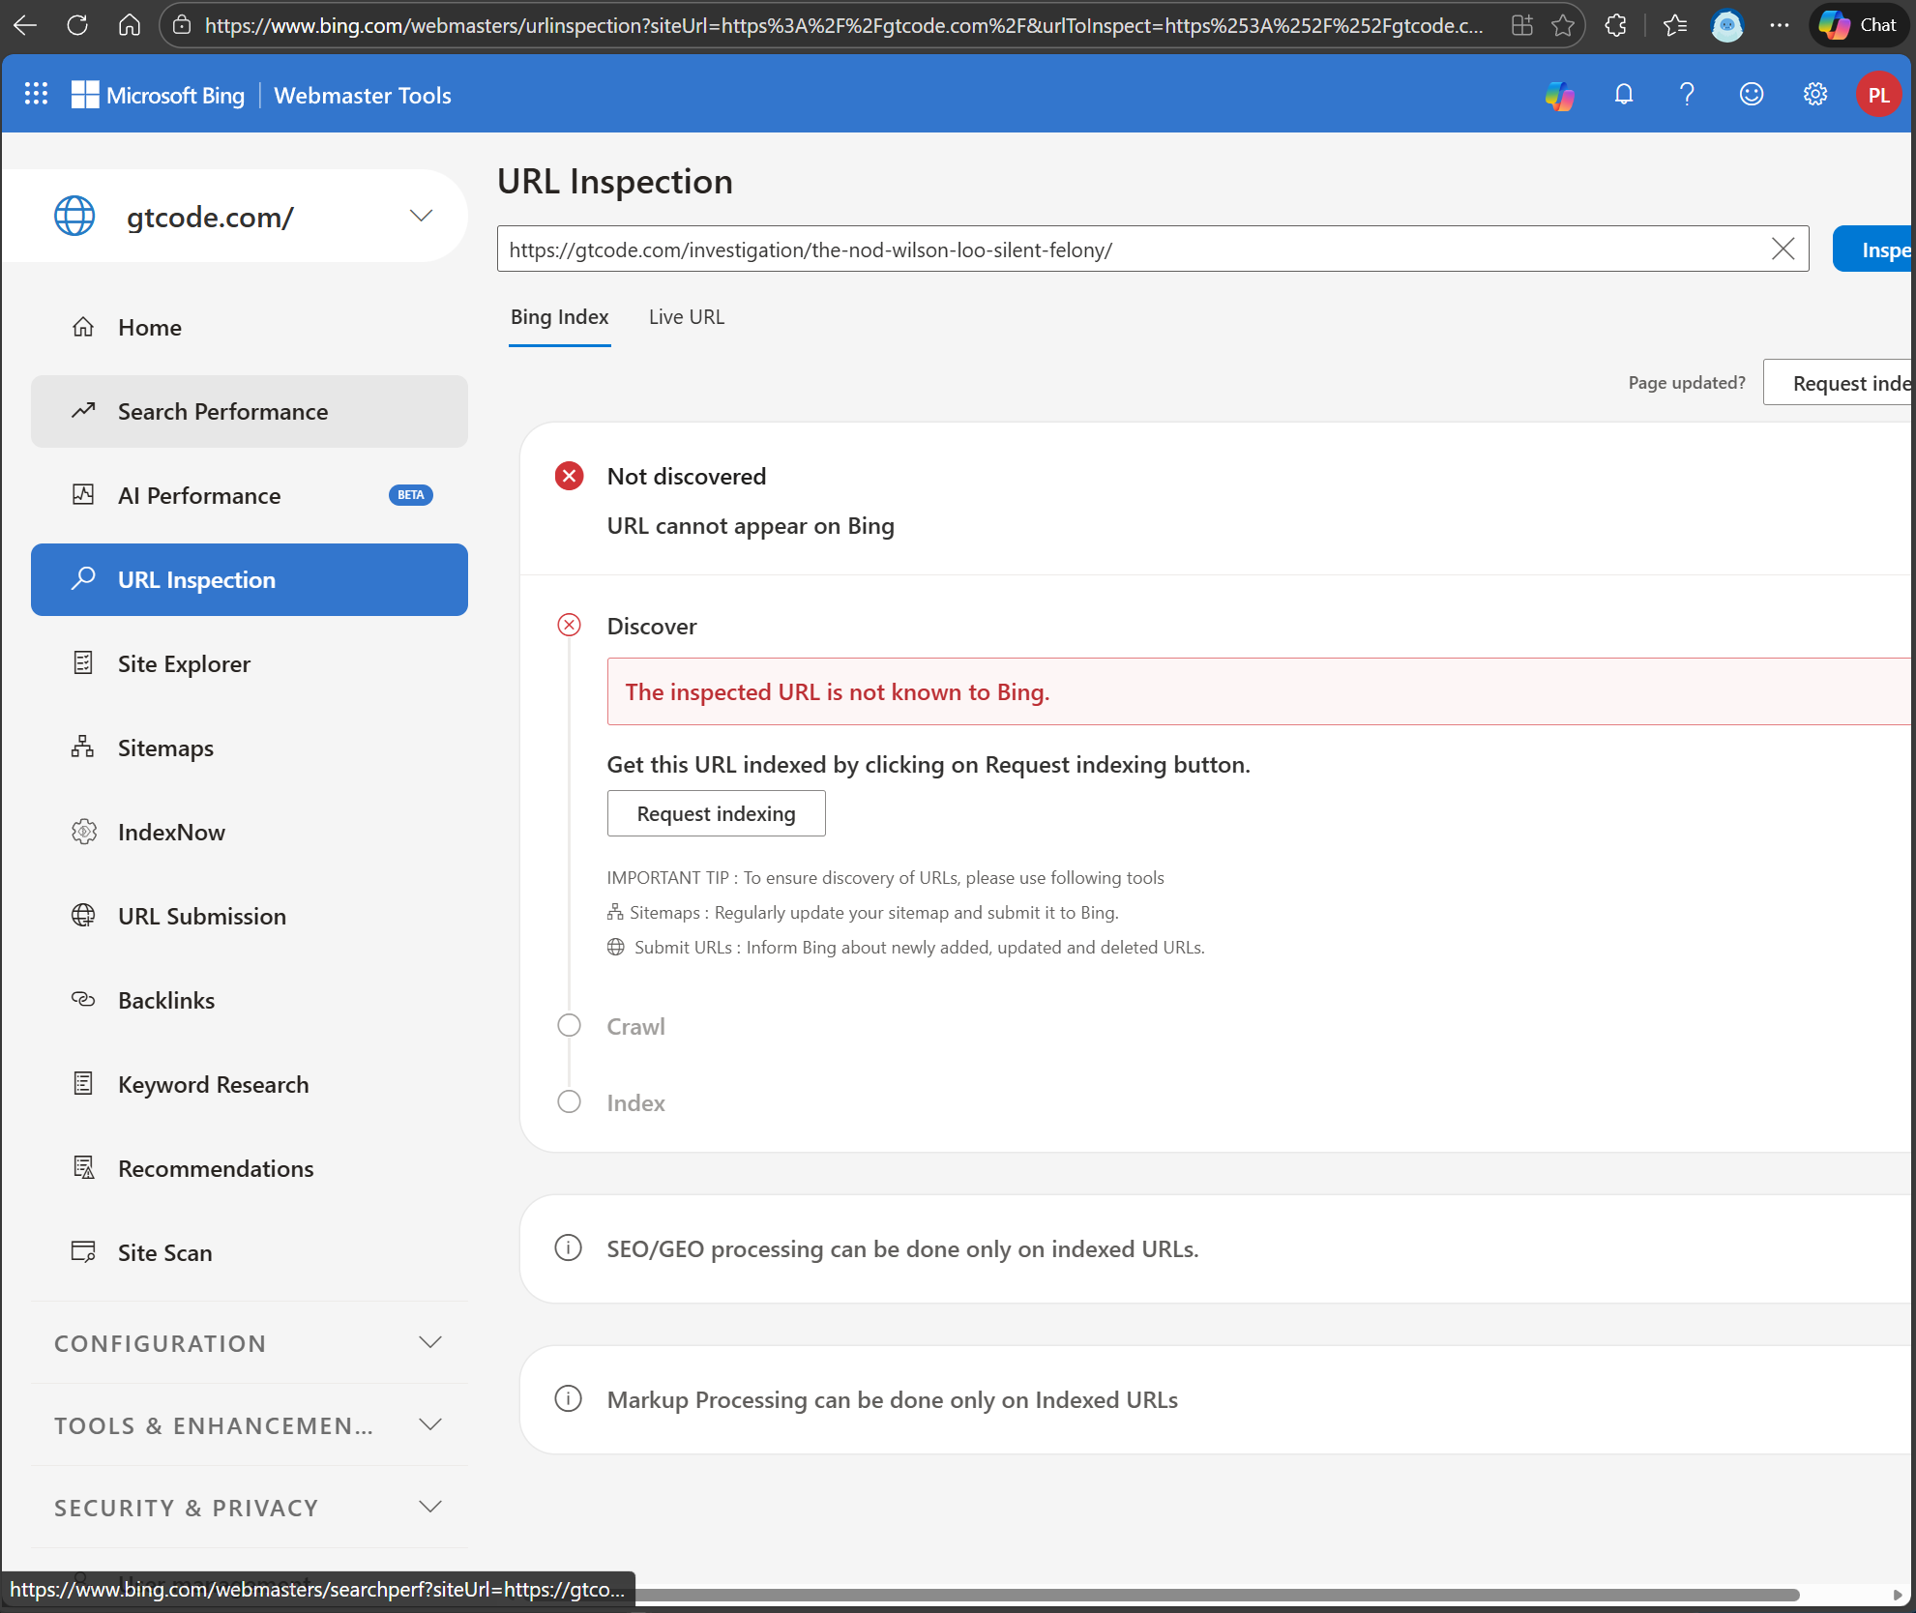This screenshot has height=1613, width=1916.
Task: Click the Page updated? link
Action: [x=1686, y=382]
